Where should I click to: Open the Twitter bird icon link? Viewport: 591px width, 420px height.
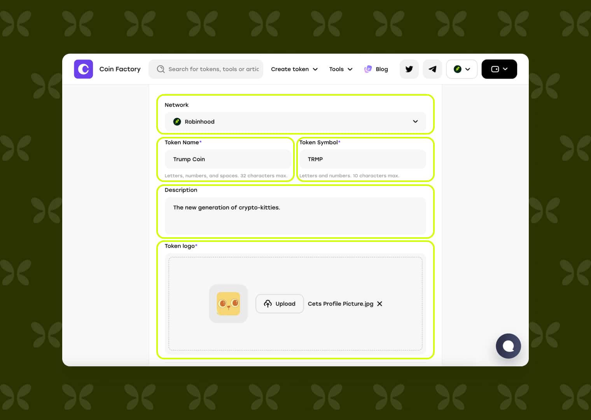(409, 69)
